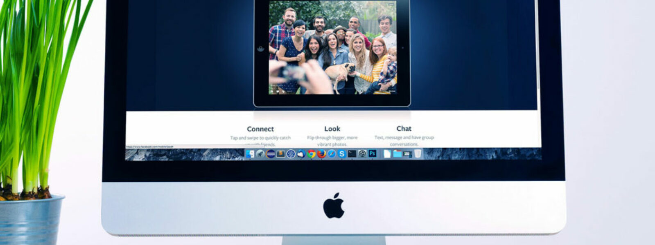Open Thunderbird mail app in dock

tap(301, 154)
